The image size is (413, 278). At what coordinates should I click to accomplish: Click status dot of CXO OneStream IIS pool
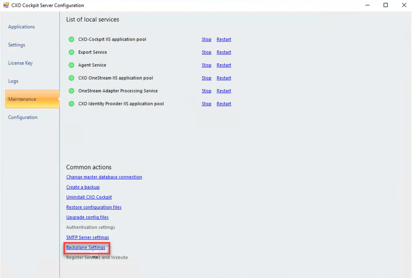(72, 78)
